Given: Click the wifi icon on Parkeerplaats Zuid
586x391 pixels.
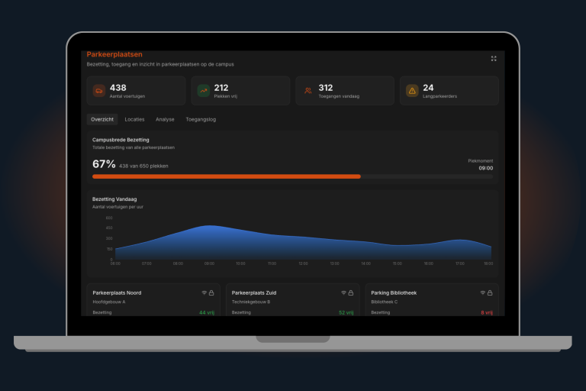Looking at the screenshot, I should pos(343,292).
